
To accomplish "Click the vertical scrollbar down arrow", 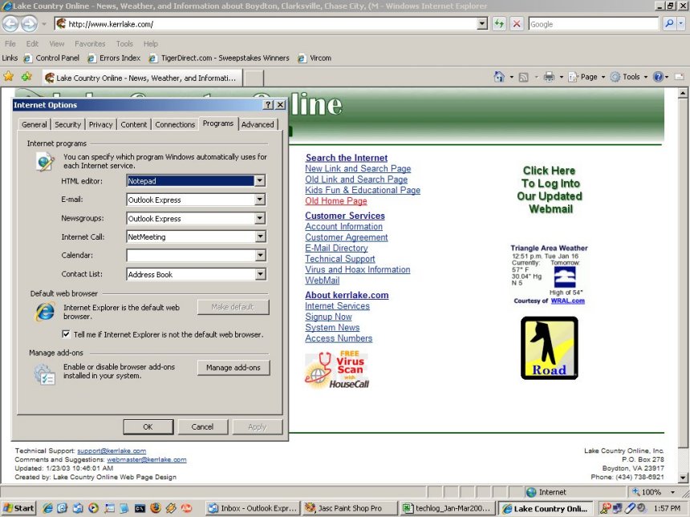I will [x=683, y=478].
